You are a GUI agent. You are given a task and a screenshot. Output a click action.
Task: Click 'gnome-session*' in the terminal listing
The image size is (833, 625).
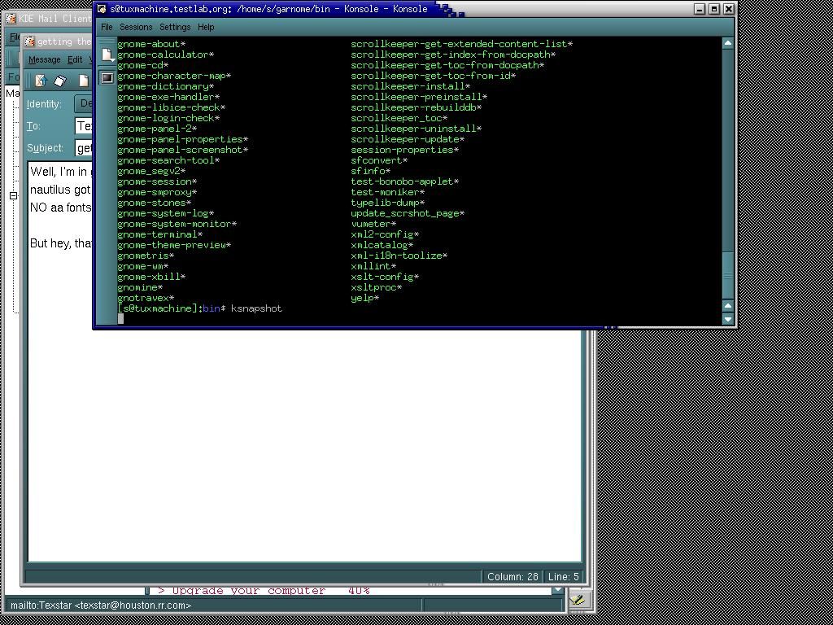[157, 181]
